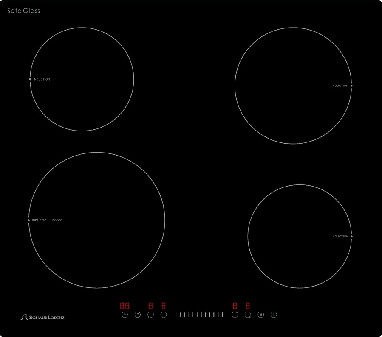Click the Safe Glass text
This screenshot has width=382, height=337.
pyautogui.click(x=24, y=11)
